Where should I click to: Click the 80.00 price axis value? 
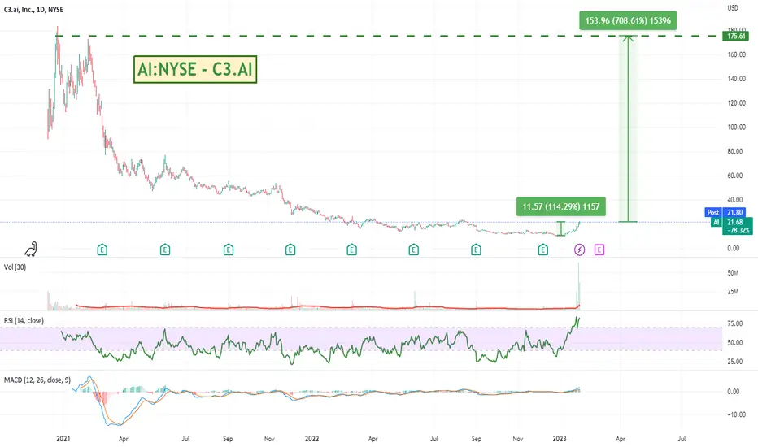(734, 151)
